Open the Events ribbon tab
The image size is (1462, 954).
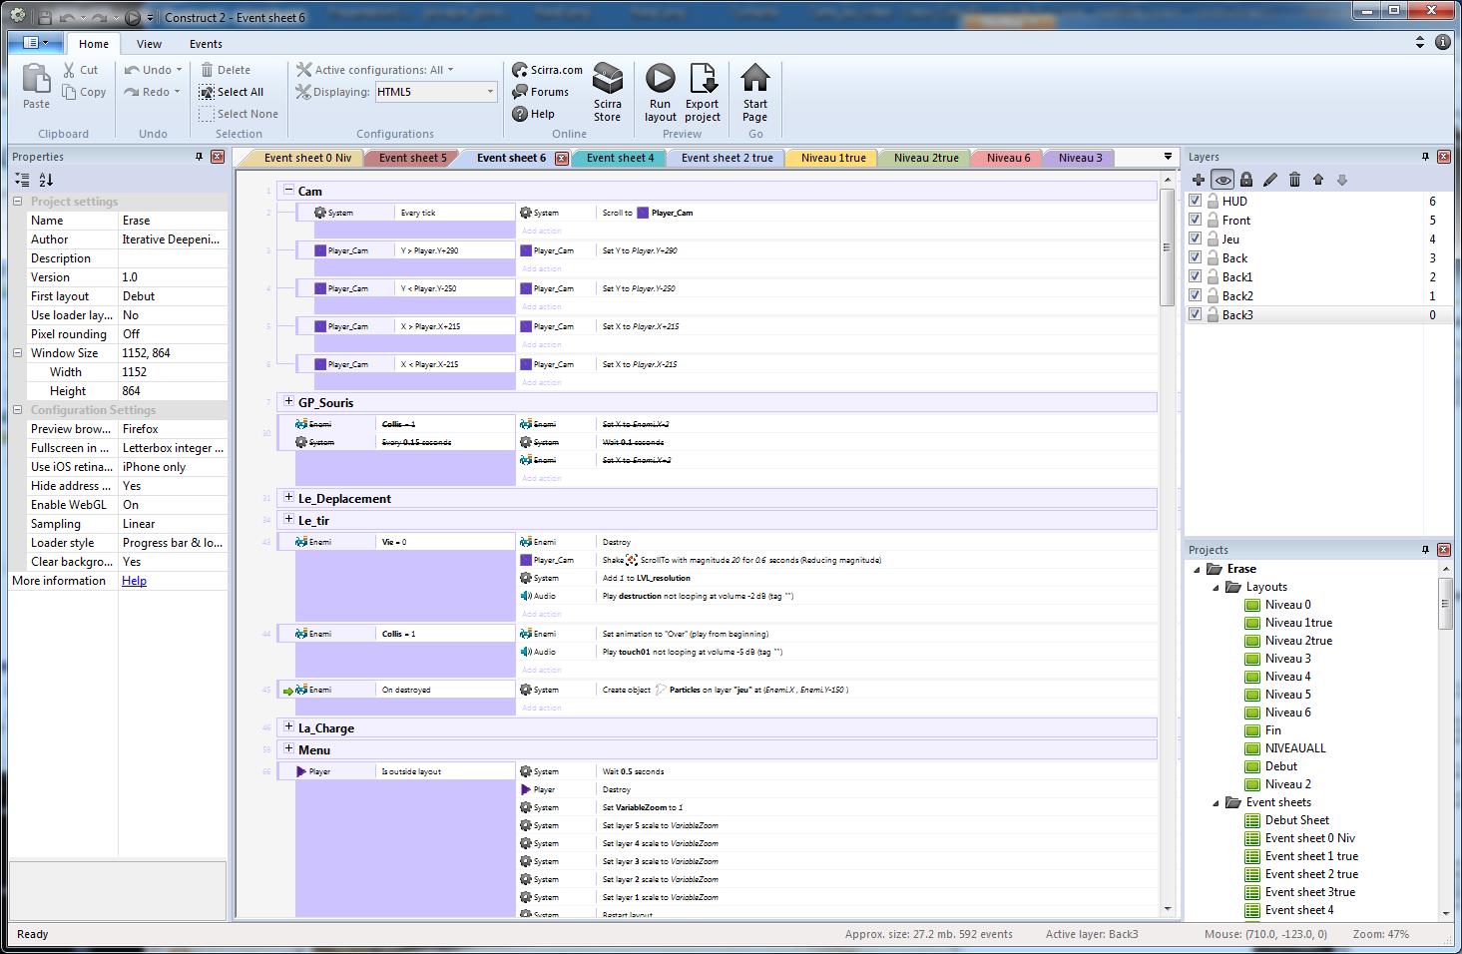[x=206, y=44]
